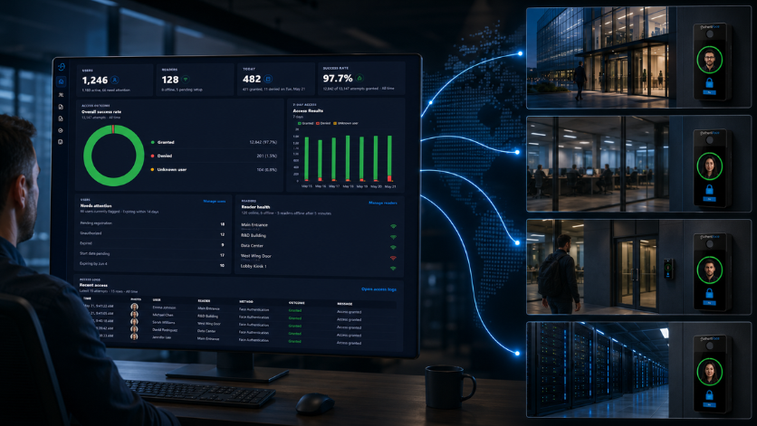
Task: Click the Lobby Kiosk 1 reader name
Action: (x=254, y=266)
